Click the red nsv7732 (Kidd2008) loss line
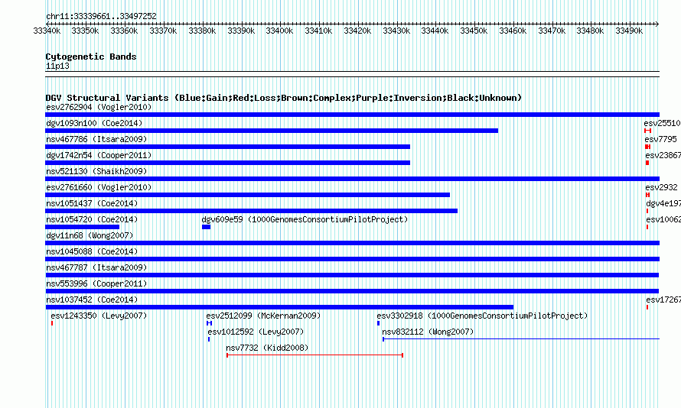 [x=315, y=355]
